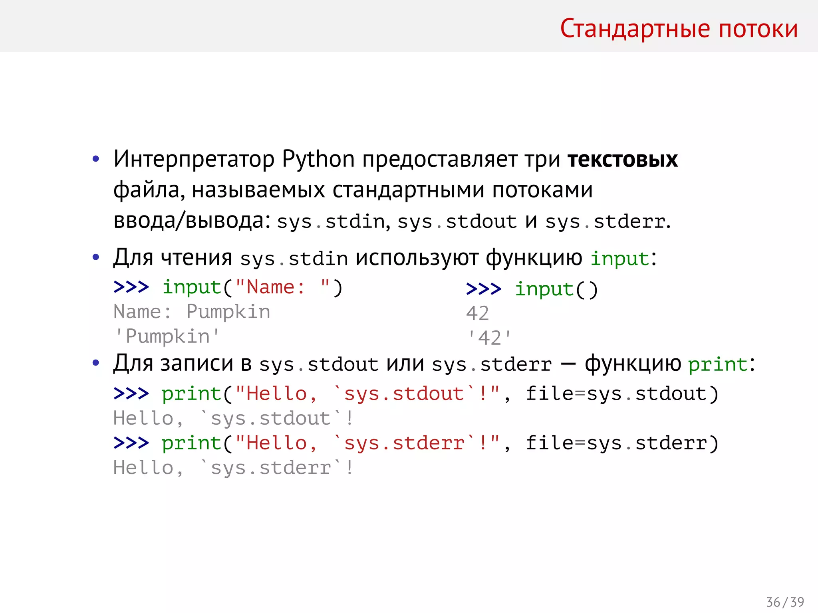This screenshot has width=818, height=613.
Task: Click the print line with file=sys.stdout
Action: tap(416, 394)
